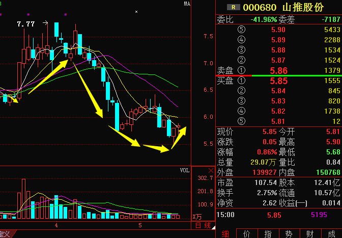
Task: Click month 5 on the time axis
Action: [x=140, y=225]
